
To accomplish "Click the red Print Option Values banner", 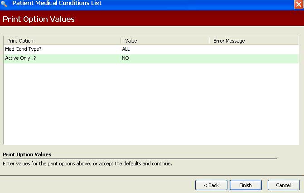I will click(x=152, y=19).
